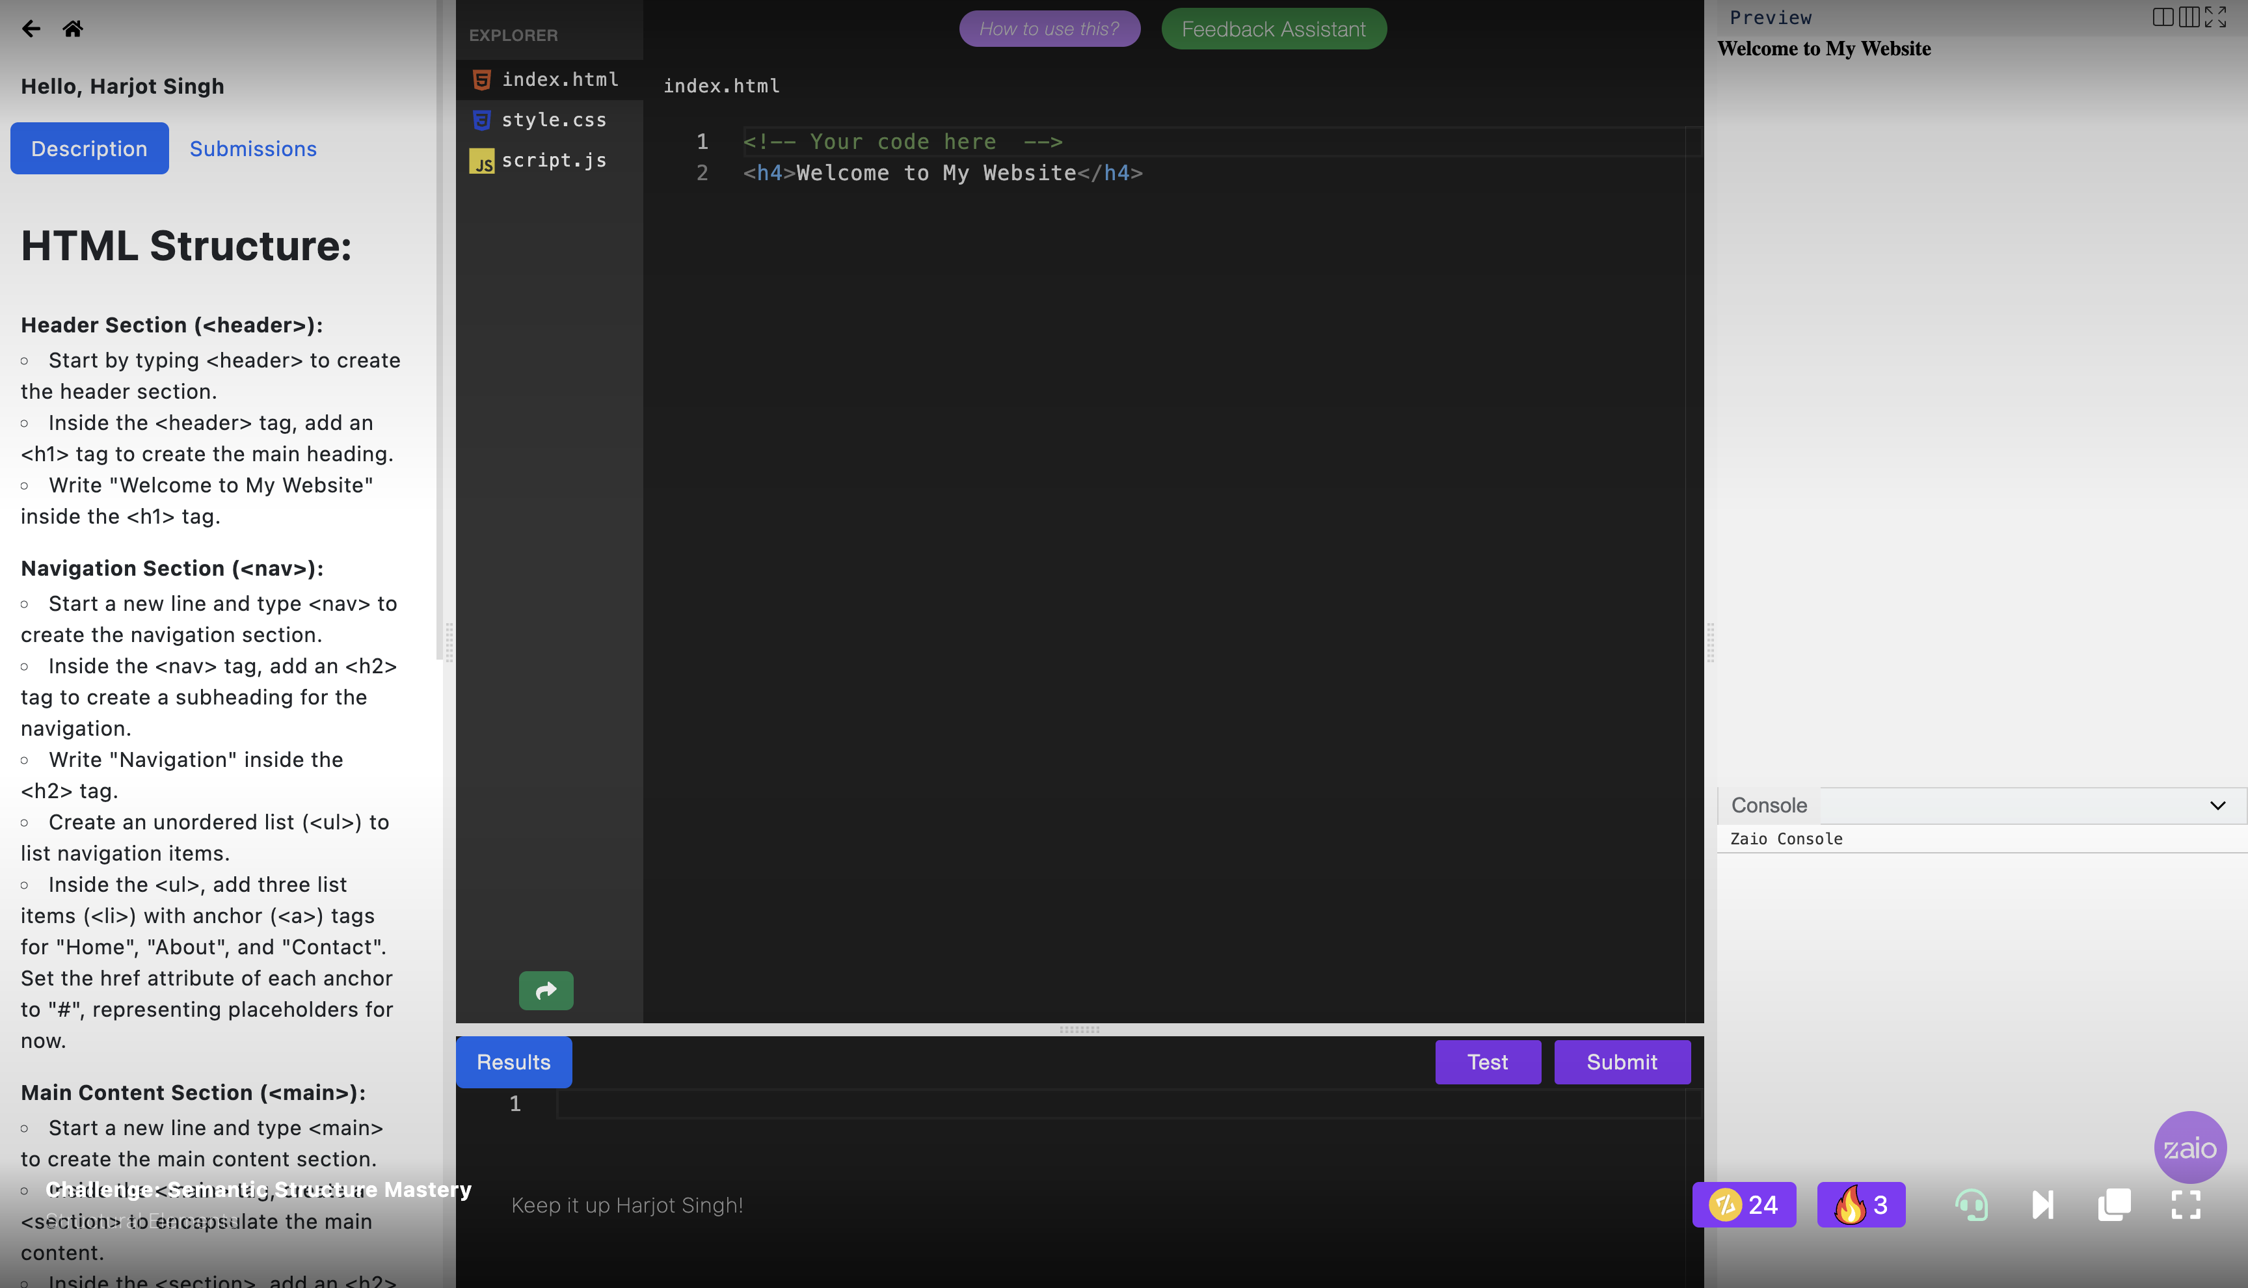Collapse the Console panel chevron
This screenshot has height=1288, width=2248.
point(2217,805)
